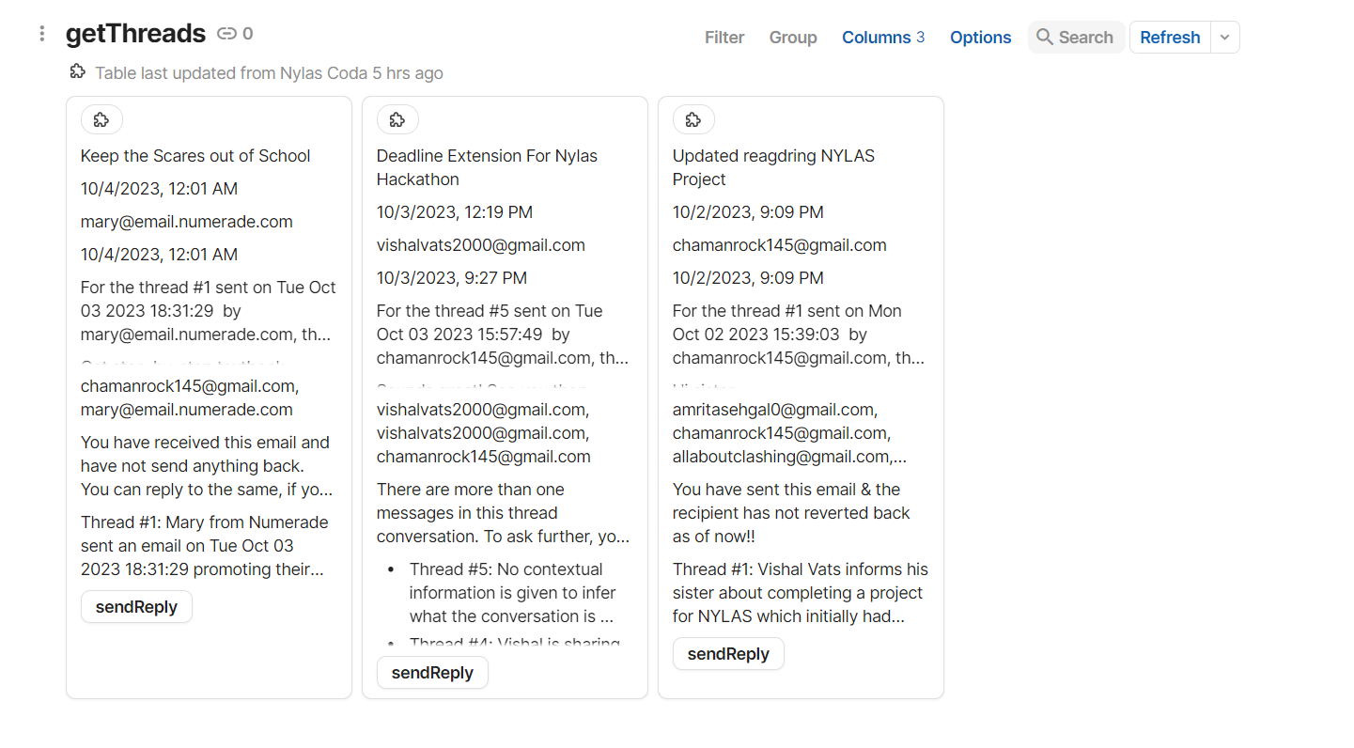Click sendReply on Keep the Scares card
This screenshot has width=1354, height=748.
(x=136, y=607)
